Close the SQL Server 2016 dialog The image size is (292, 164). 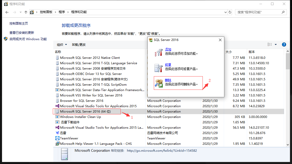point(220,40)
